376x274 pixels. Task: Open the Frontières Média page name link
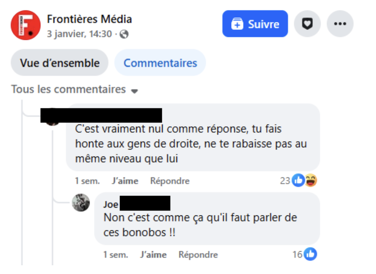pos(89,19)
